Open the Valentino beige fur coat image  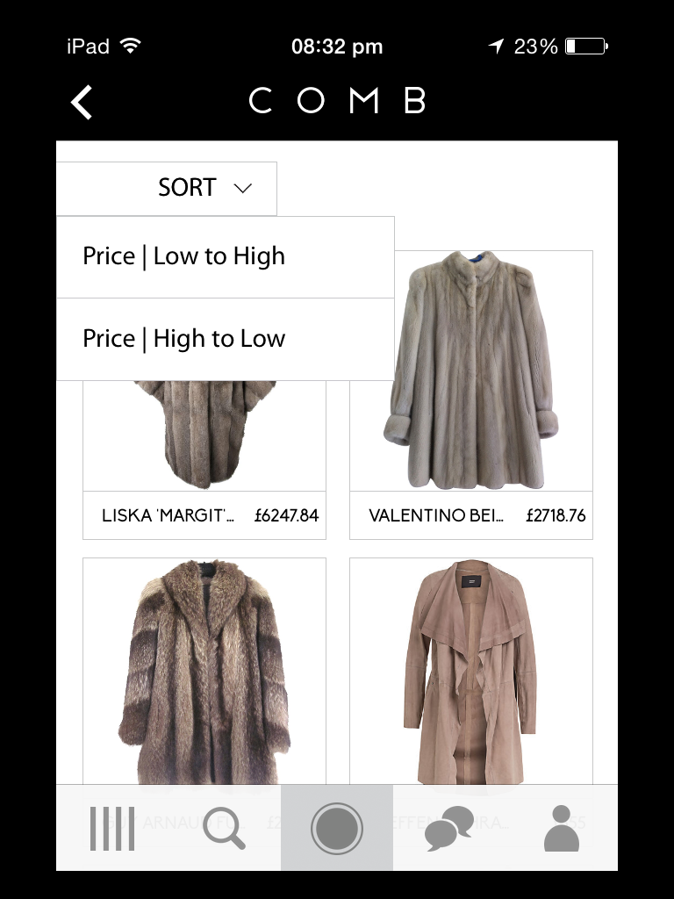[471, 370]
